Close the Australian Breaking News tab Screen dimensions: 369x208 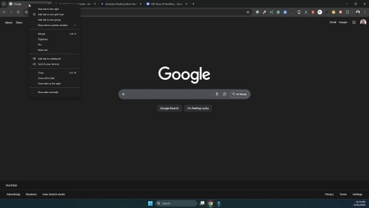pyautogui.click(x=141, y=4)
